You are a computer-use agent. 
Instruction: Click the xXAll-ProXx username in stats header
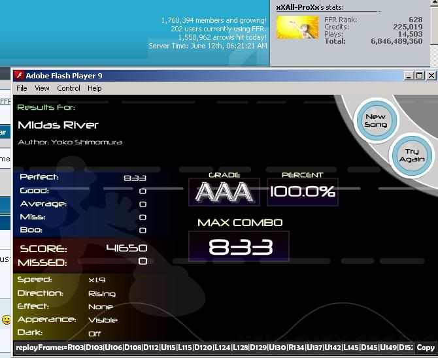point(299,7)
